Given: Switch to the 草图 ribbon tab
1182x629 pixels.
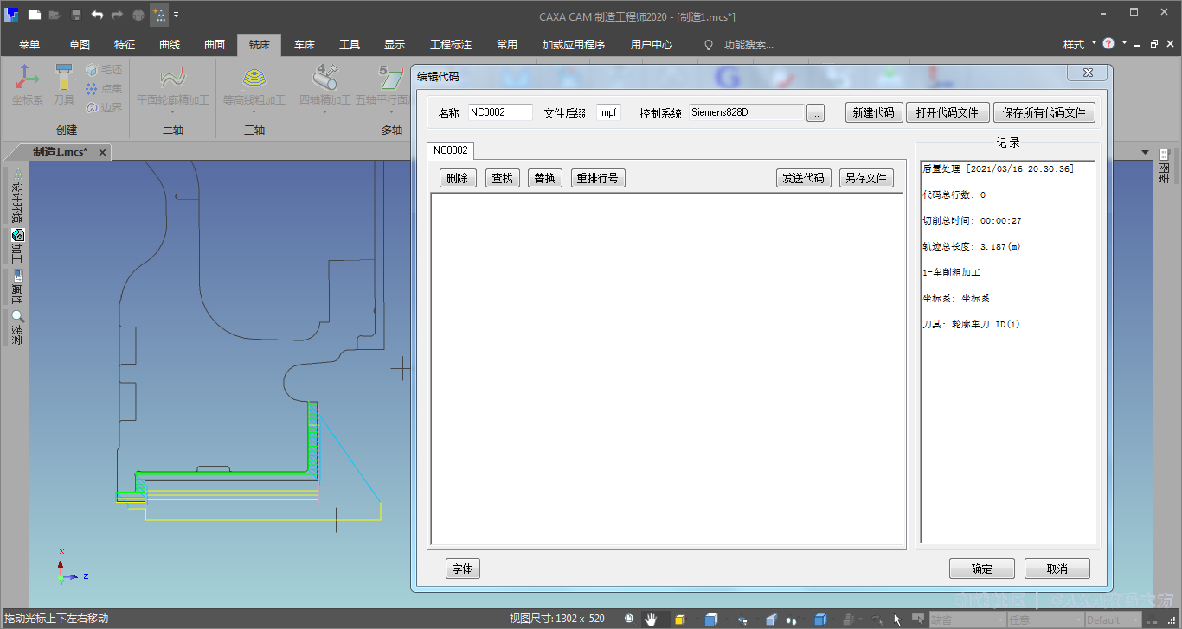Looking at the screenshot, I should click(x=80, y=45).
